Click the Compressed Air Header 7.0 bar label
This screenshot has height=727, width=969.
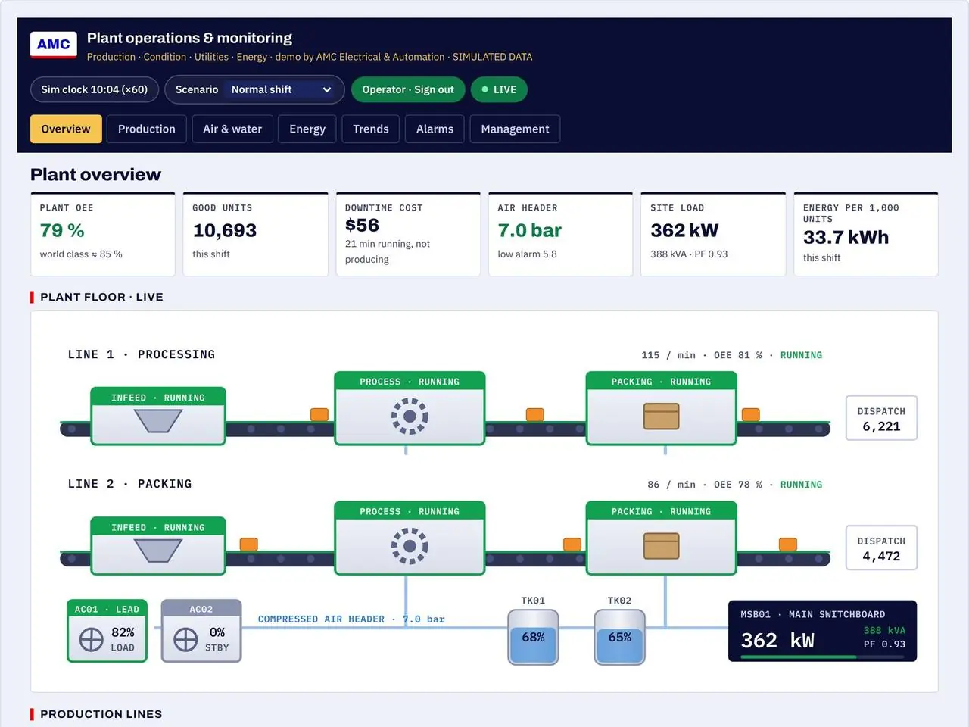coord(351,619)
